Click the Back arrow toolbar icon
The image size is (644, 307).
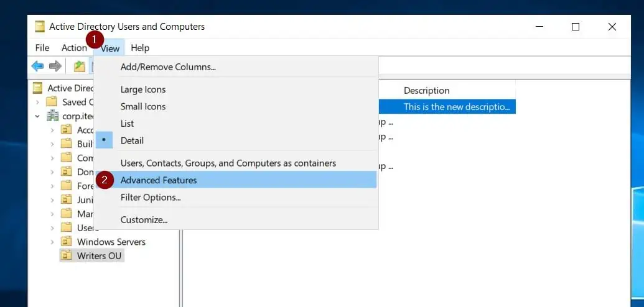tap(37, 66)
